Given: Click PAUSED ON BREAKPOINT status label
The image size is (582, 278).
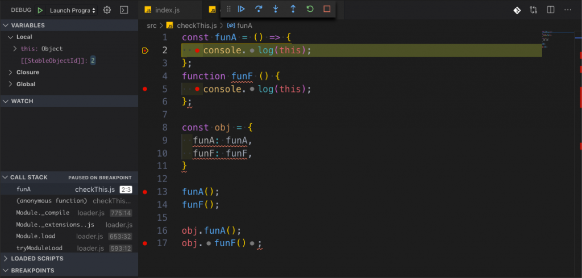Looking at the screenshot, I should tap(100, 178).
